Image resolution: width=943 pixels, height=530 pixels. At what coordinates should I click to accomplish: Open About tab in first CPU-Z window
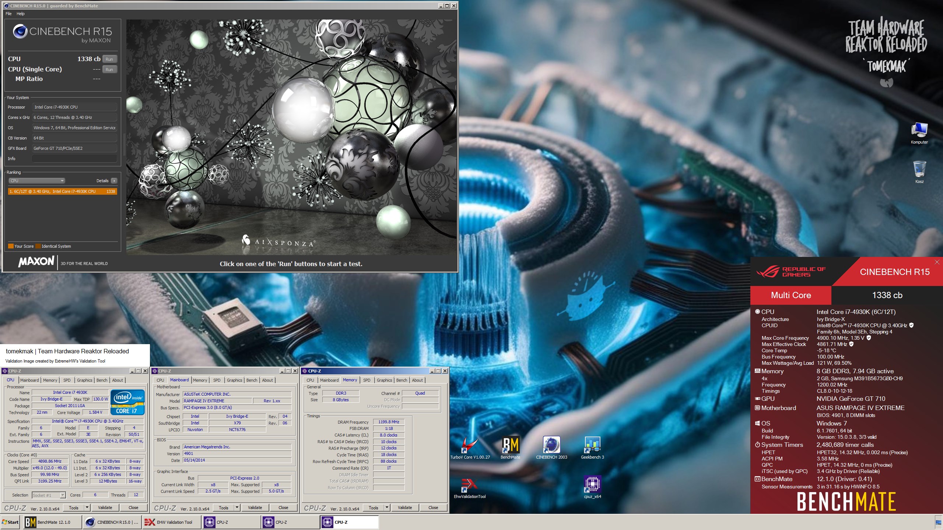click(118, 380)
